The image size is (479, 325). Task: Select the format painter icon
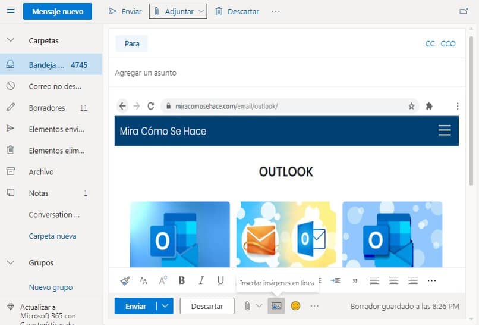point(125,280)
